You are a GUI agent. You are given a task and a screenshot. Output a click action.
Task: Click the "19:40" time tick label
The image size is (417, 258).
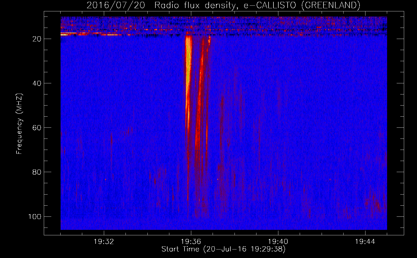[278, 242]
